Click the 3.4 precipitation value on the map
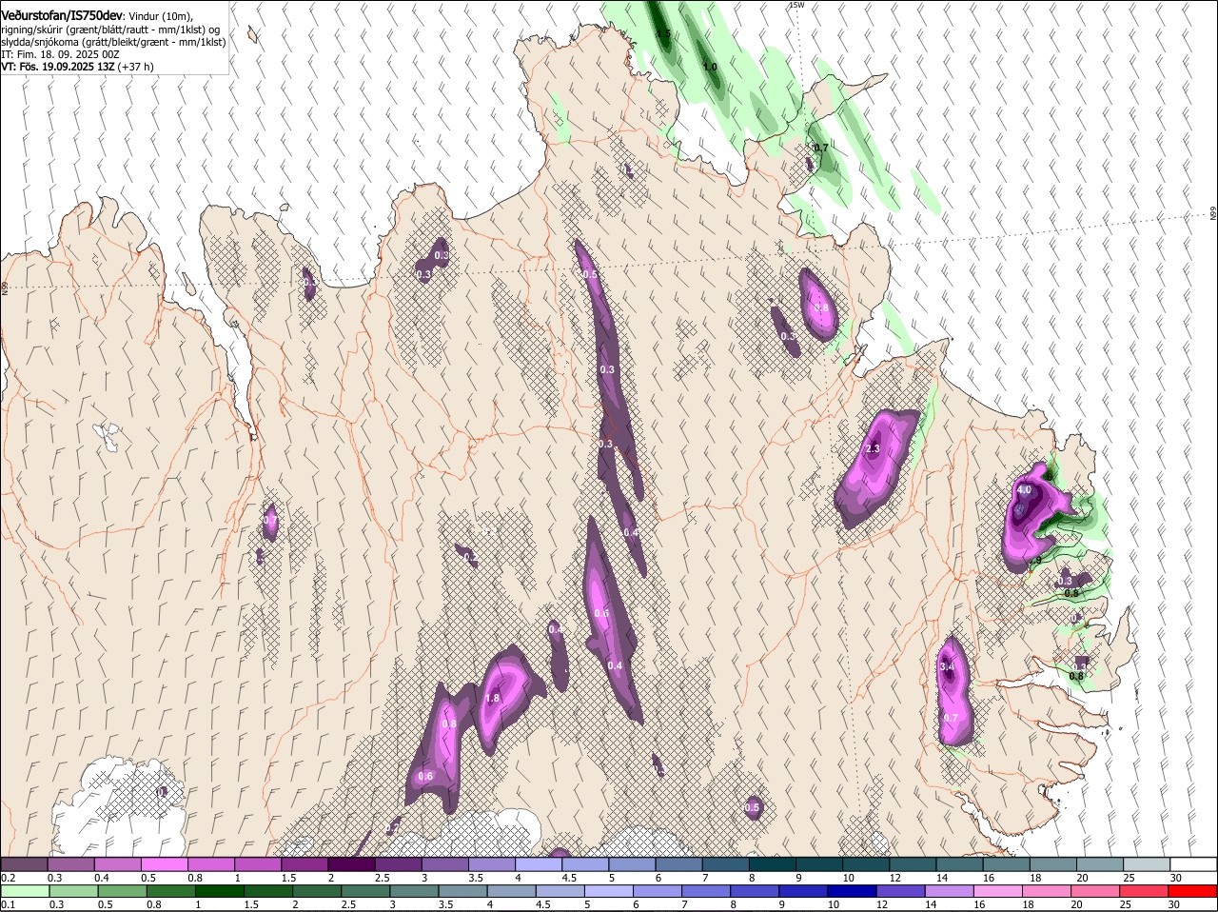This screenshot has height=912, width=1218. click(947, 667)
